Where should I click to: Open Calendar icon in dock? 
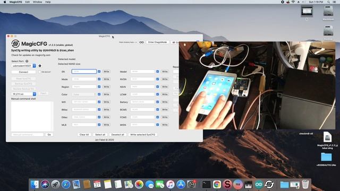[97, 185]
